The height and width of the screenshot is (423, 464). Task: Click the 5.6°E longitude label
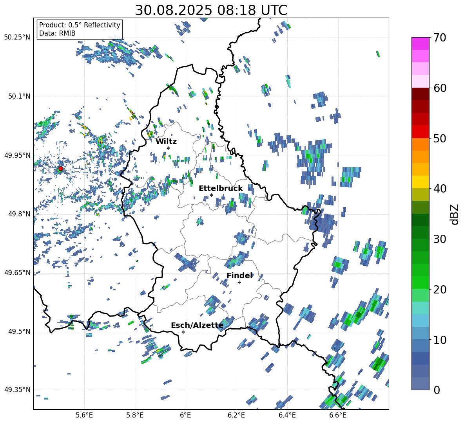[x=84, y=415]
